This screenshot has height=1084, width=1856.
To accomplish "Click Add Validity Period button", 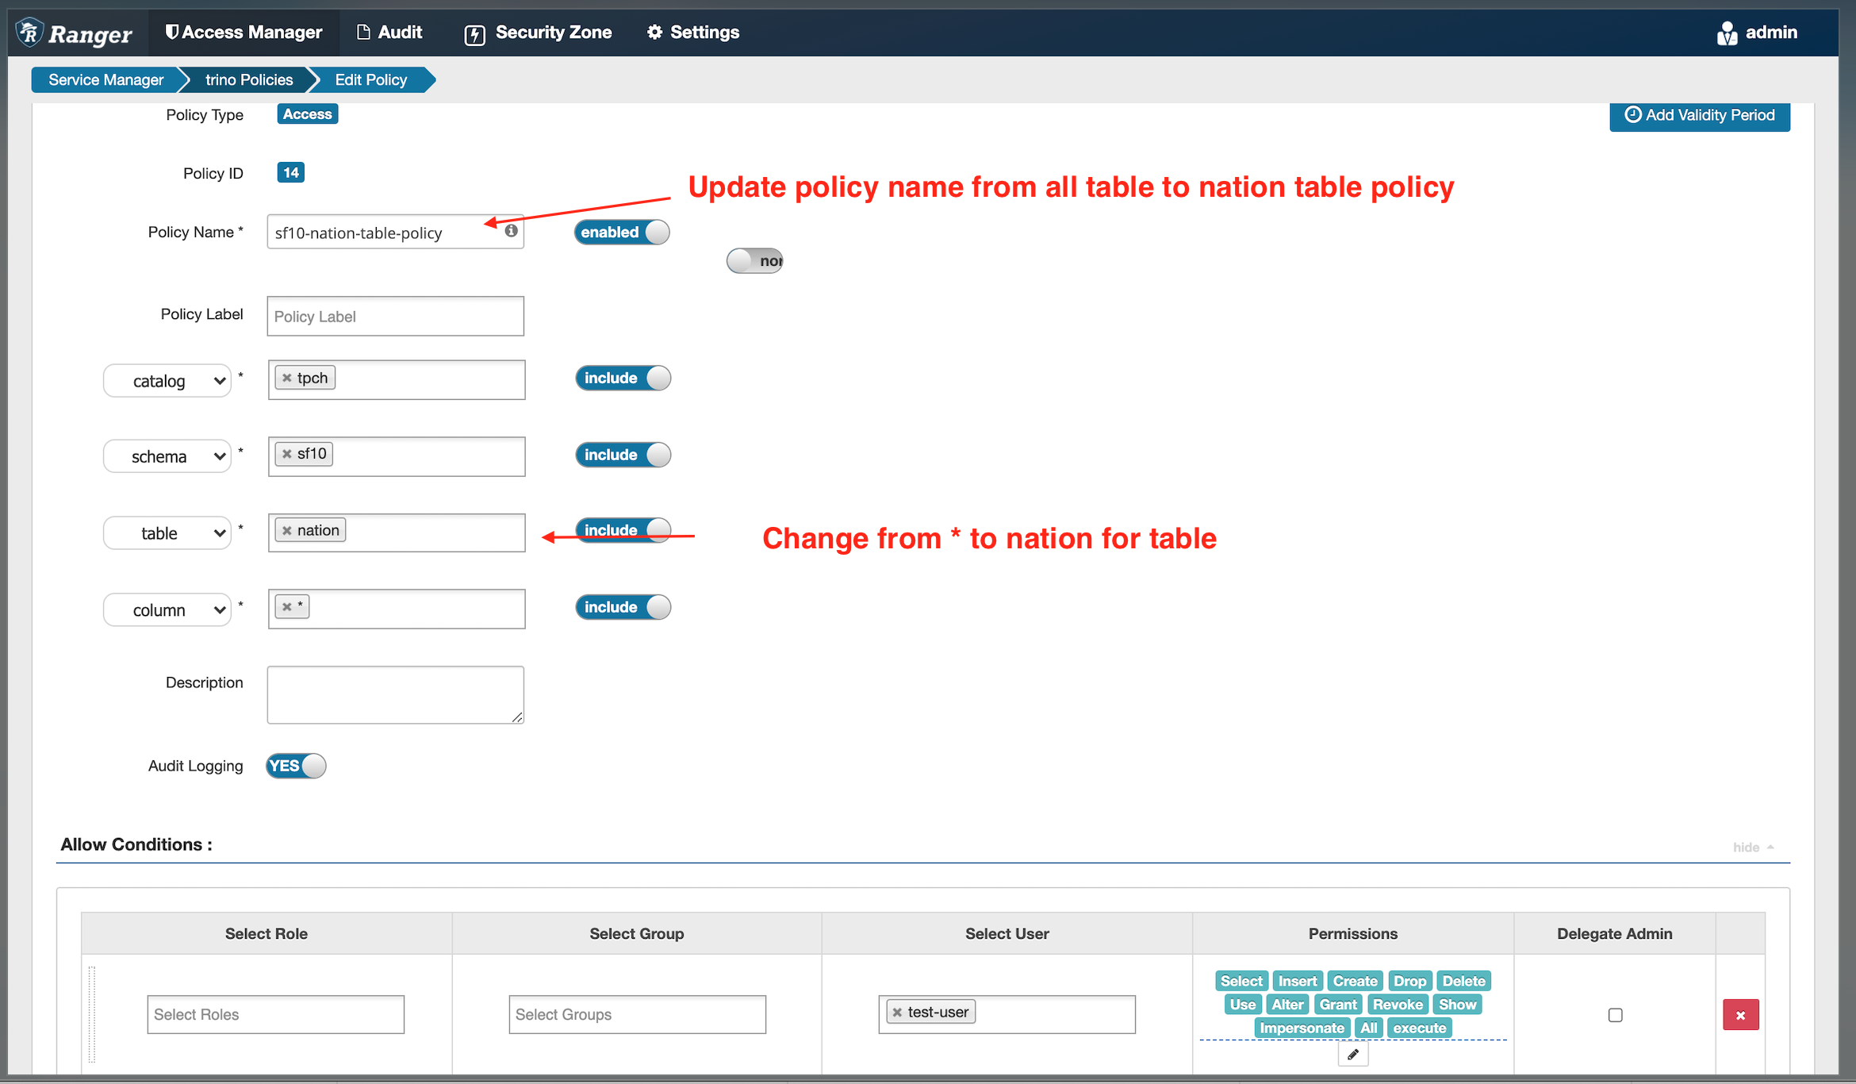I will pyautogui.click(x=1699, y=115).
